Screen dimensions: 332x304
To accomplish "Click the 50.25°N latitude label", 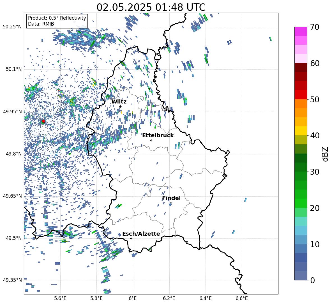I will pos(12,27).
